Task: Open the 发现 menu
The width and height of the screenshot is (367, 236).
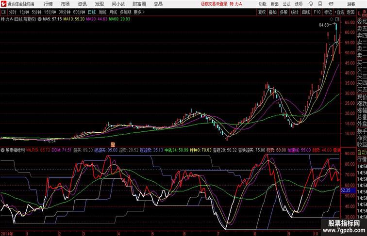Action: 99,4
